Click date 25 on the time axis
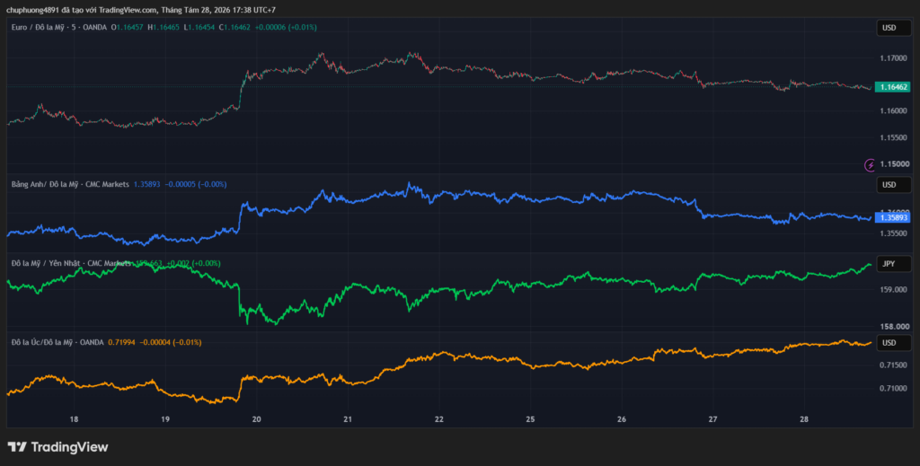920x466 pixels. (x=530, y=419)
